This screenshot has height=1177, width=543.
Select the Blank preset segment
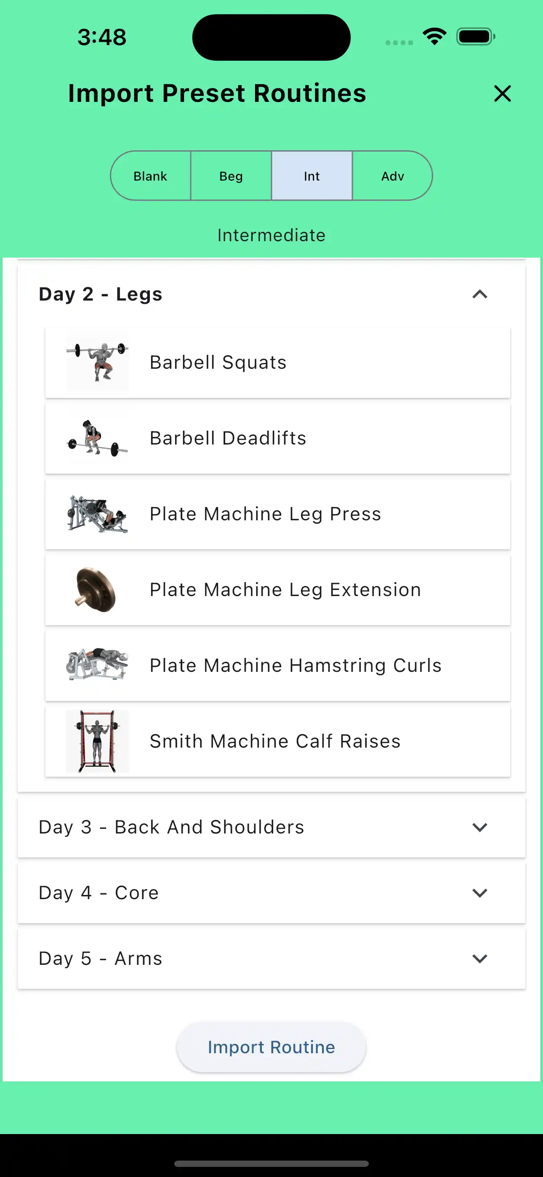point(150,176)
